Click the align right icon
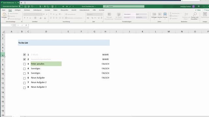This screenshot has height=117, width=209. 56,18
